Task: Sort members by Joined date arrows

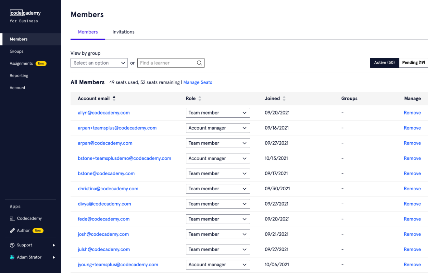Action: pos(284,99)
